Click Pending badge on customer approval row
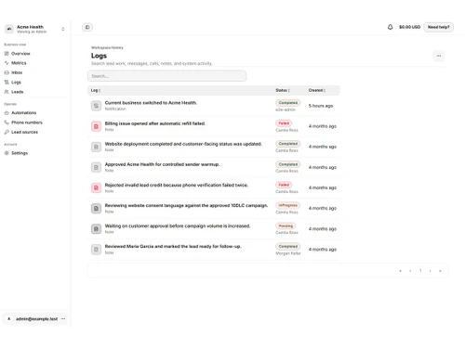Image resolution: width=465 pixels, height=348 pixels. point(286,226)
